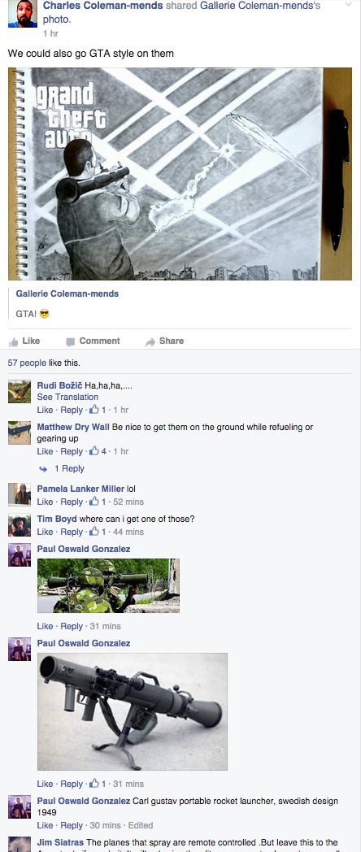Screen dimensions: 361x852
Task: View edit history via Edited link
Action: pos(141,825)
